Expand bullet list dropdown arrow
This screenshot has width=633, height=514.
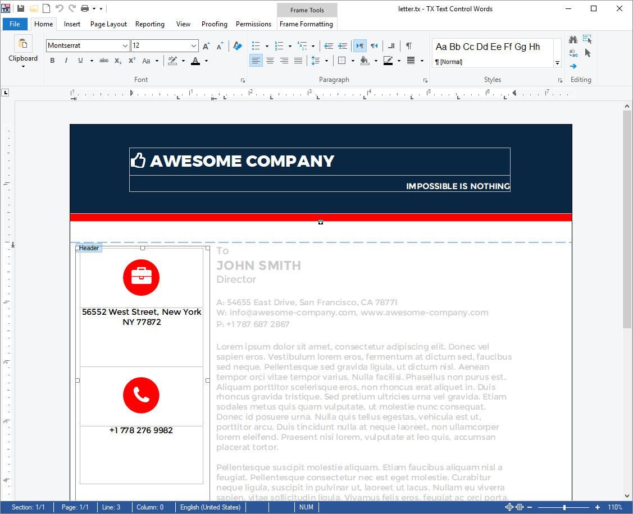[267, 47]
